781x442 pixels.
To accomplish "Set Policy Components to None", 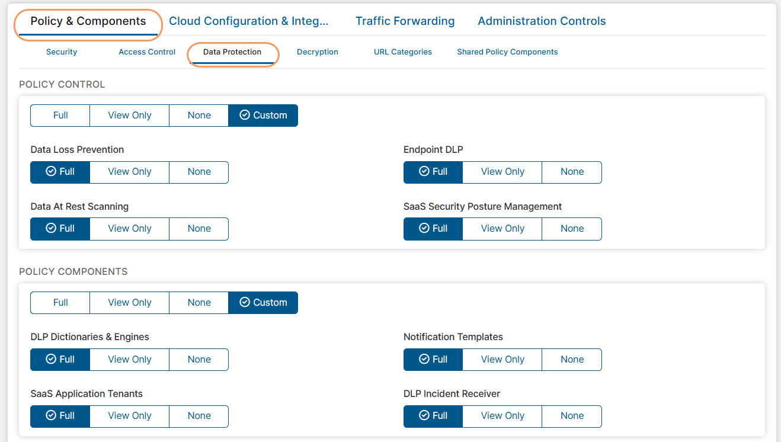I will click(x=199, y=303).
